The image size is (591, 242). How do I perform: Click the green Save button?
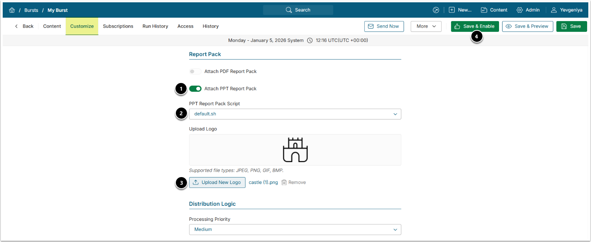tap(571, 26)
